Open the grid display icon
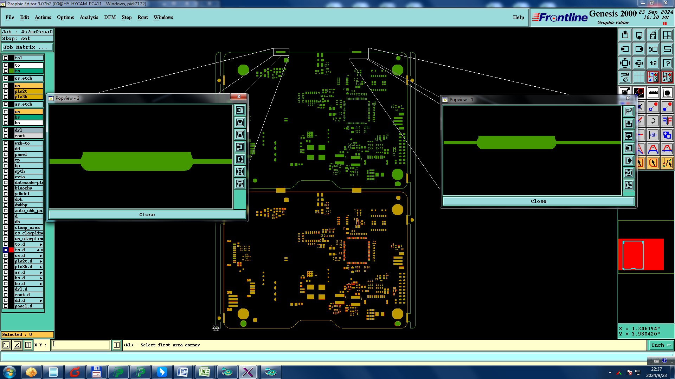Screen dimensions: 675x379 (x=639, y=77)
